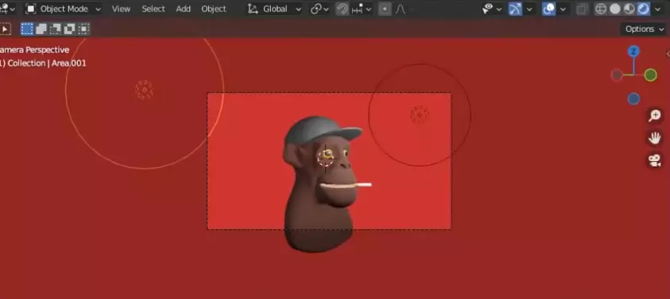Click the green Y axis gizmo
Viewport: 670px width, 299px height.
point(650,75)
